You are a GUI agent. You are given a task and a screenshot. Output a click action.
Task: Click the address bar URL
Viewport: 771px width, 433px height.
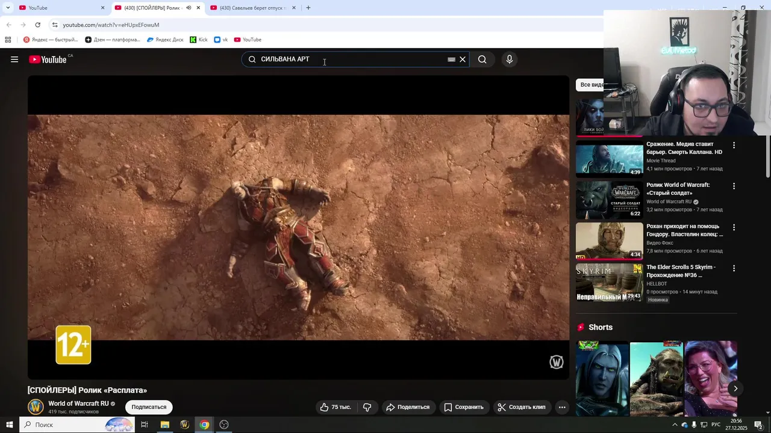point(111,25)
